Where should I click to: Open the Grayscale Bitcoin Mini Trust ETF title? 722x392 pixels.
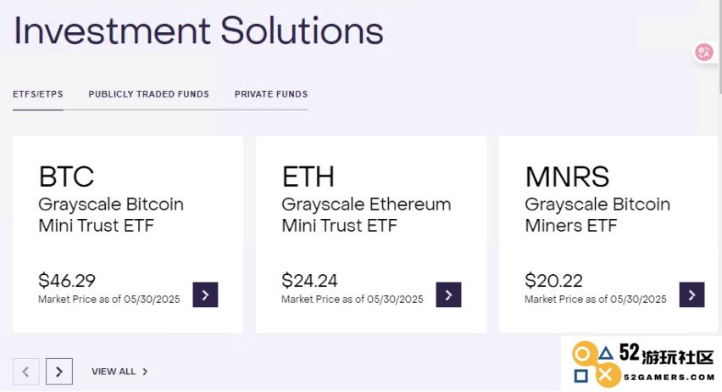click(x=111, y=215)
